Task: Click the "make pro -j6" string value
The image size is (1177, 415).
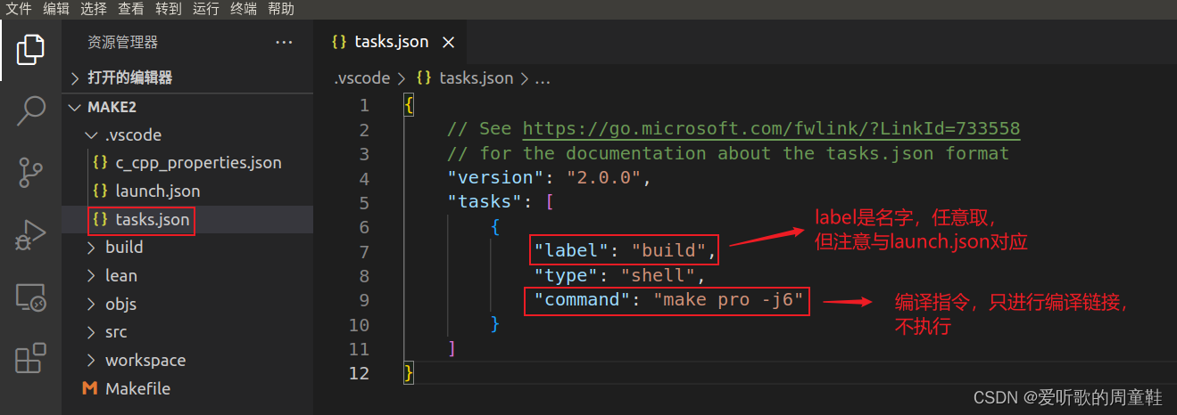Action: 728,300
